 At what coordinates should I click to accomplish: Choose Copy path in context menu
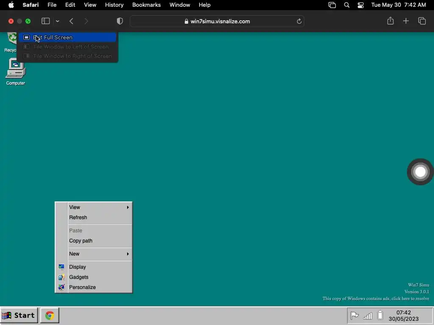[94, 241]
